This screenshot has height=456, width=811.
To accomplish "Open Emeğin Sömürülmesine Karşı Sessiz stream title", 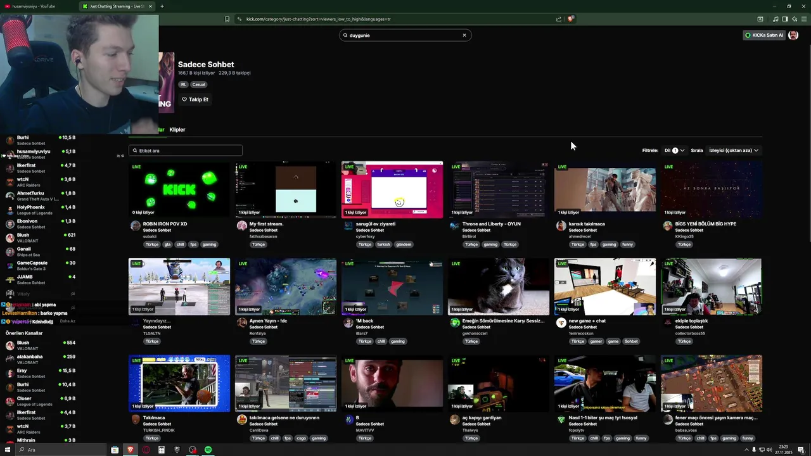I will click(x=504, y=321).
